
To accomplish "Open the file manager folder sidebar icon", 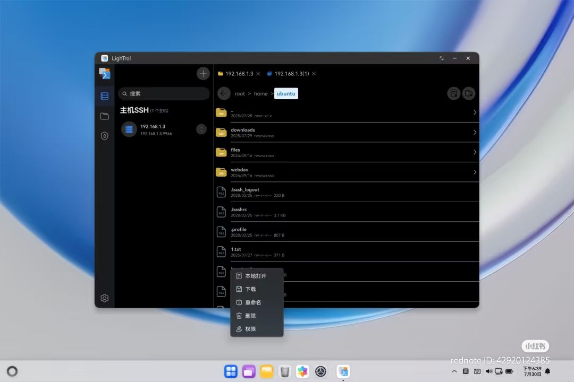I will pos(104,116).
